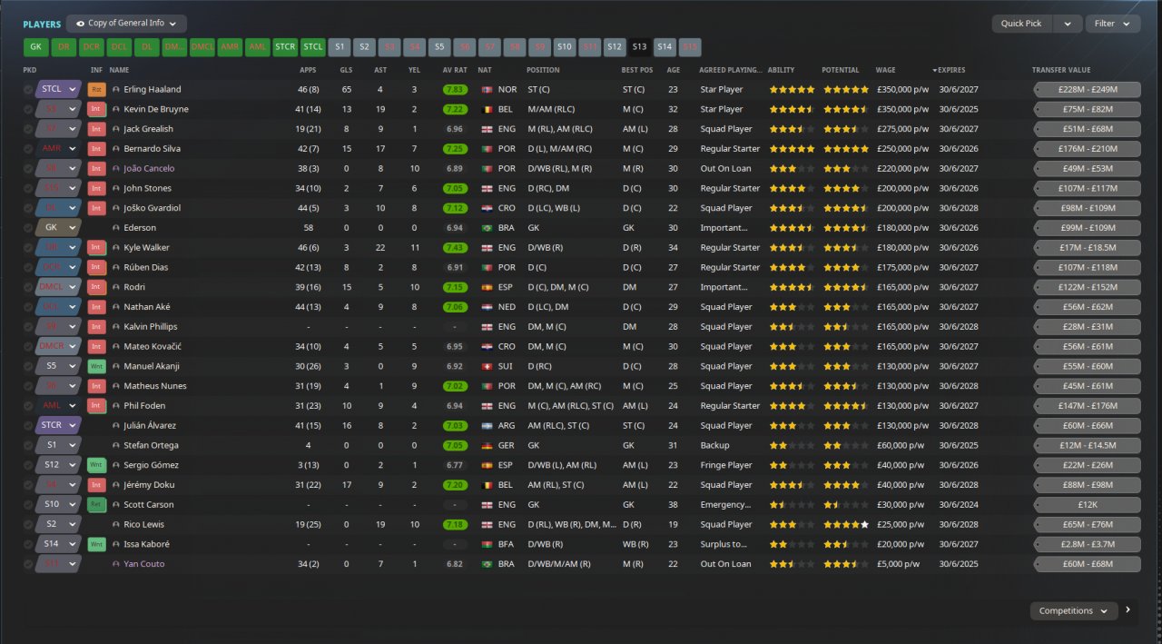1162x644 pixels.
Task: Open Ederson's GK position selector
Action: coord(58,228)
